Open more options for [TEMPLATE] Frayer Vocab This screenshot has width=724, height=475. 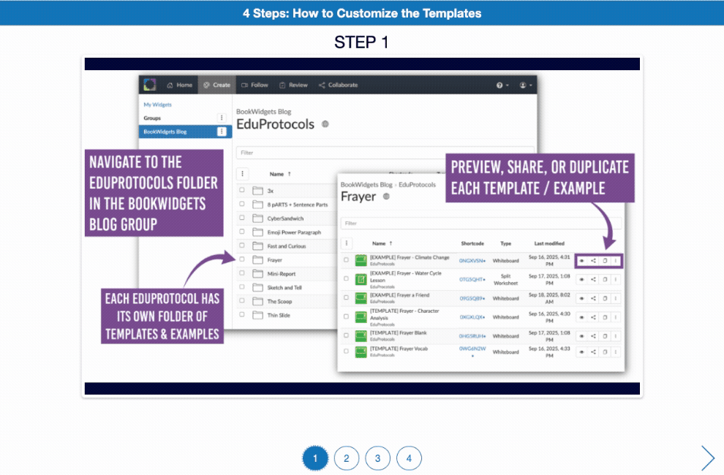click(615, 351)
